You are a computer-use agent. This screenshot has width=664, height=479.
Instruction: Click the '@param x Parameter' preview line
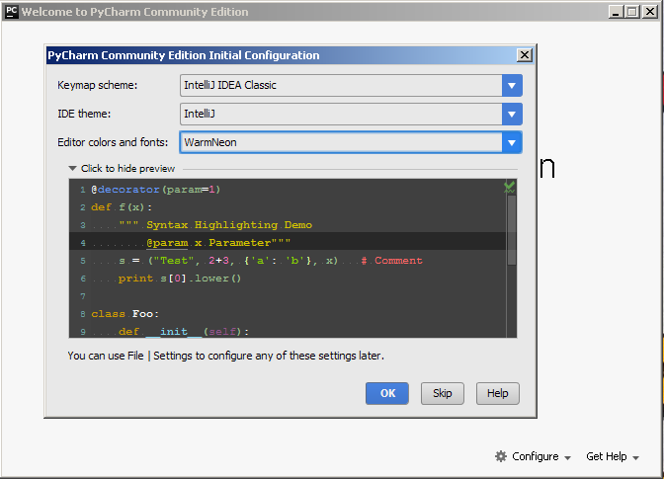click(218, 243)
